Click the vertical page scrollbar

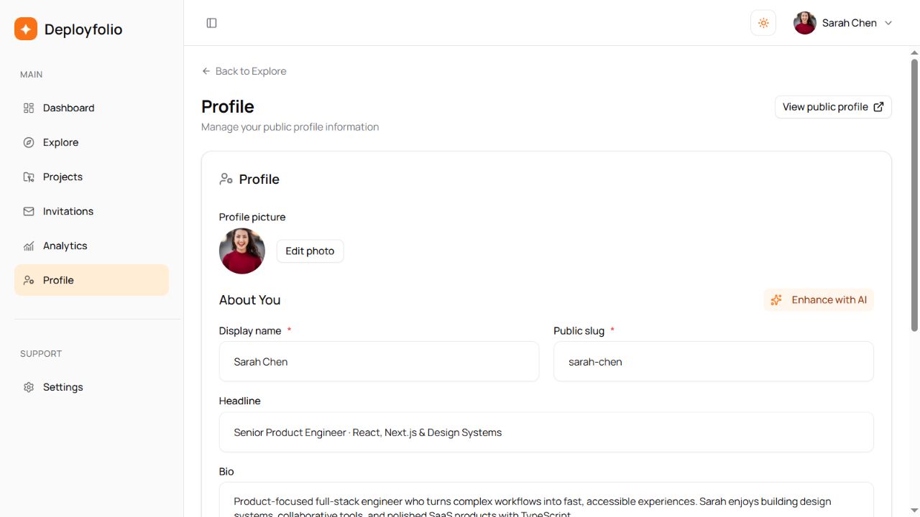pos(914,194)
